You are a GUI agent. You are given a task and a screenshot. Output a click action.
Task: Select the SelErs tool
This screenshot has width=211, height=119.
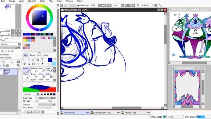[x=49, y=76]
